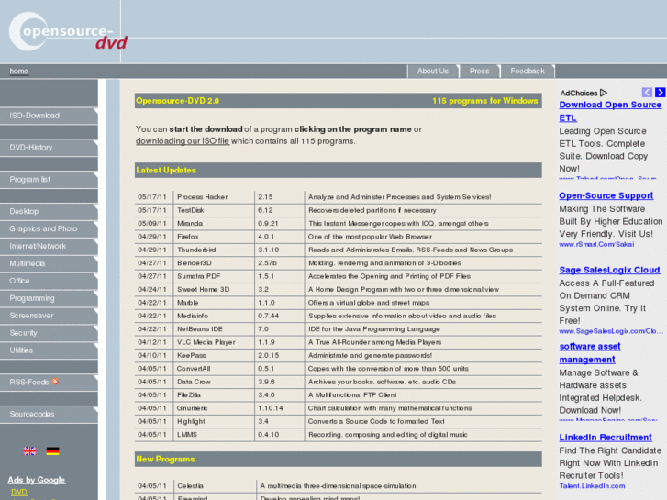Image resolution: width=667 pixels, height=500 pixels.
Task: Download Firefox from the list
Action: pos(187,237)
